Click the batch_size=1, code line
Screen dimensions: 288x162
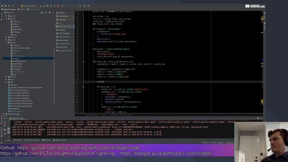[x=104, y=39]
